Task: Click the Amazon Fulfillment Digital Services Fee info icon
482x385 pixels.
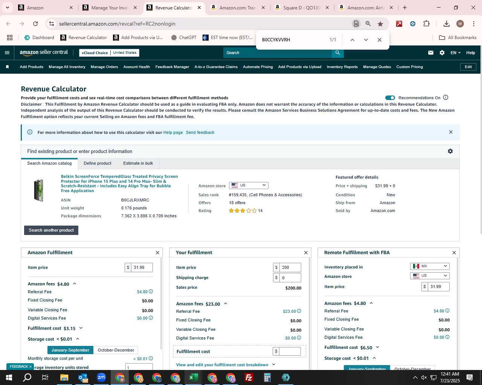Action: pyautogui.click(x=151, y=318)
